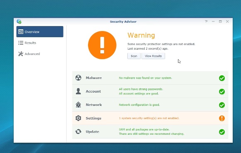
Task: Click '1 system security setting(s) are not enabled.'
Action: pos(149,118)
